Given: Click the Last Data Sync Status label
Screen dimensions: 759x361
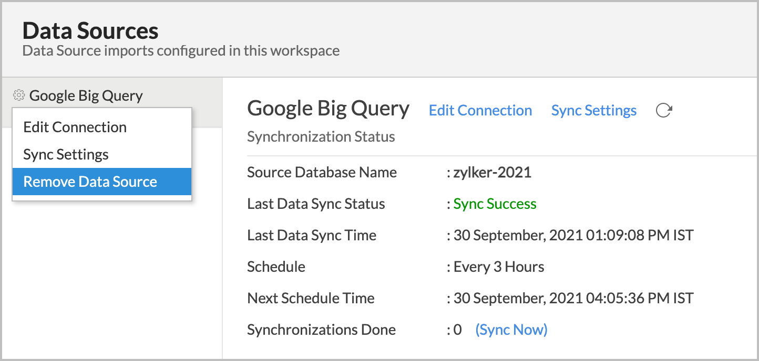Looking at the screenshot, I should pos(316,204).
